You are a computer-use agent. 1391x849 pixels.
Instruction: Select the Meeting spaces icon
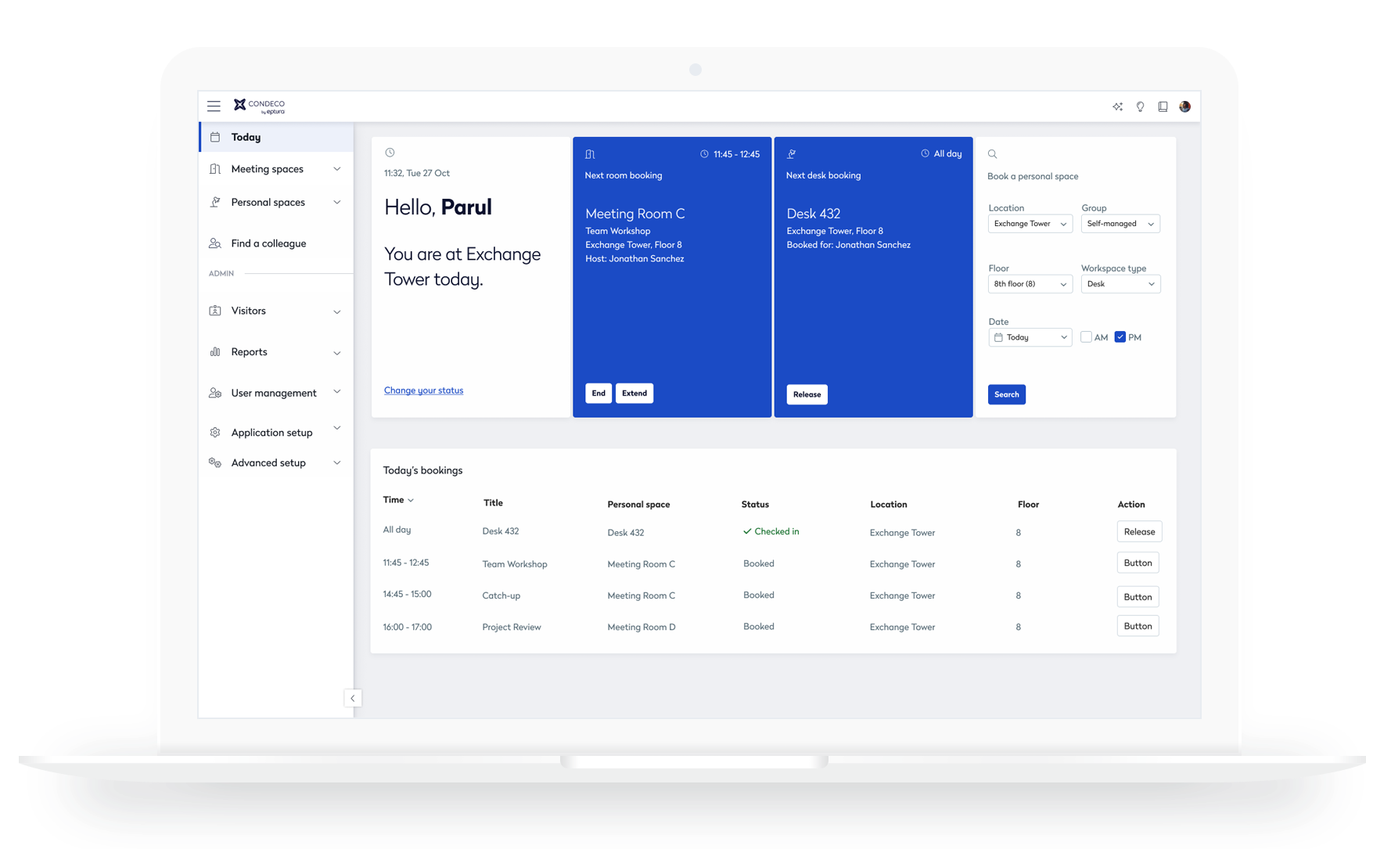click(215, 168)
